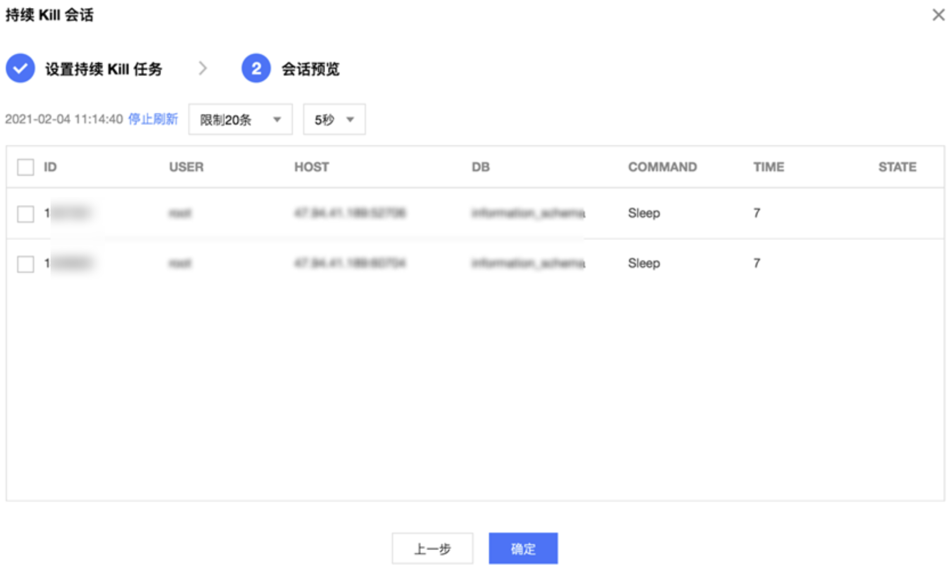Go to the 设置持续 Kill 任务 step
The image size is (950, 567).
coord(104,69)
